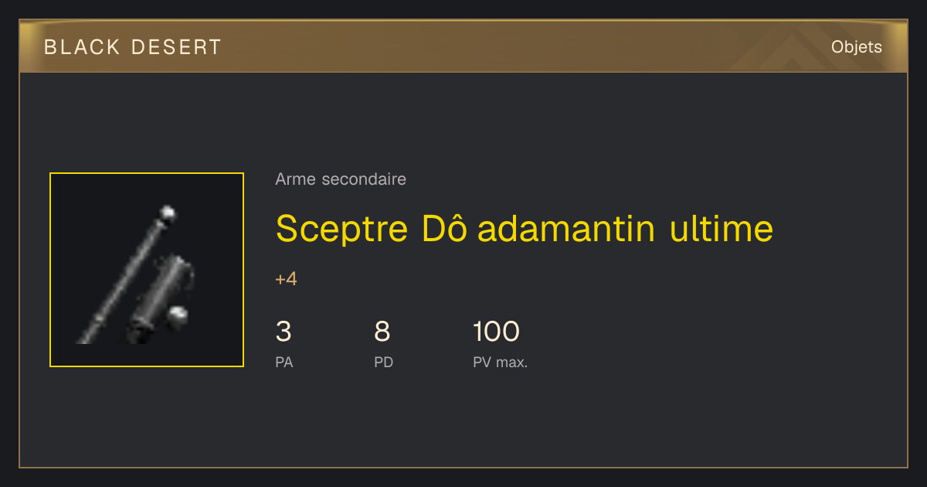Click the BLACK DESERT header title
Screen dimensions: 927x487
click(x=133, y=47)
